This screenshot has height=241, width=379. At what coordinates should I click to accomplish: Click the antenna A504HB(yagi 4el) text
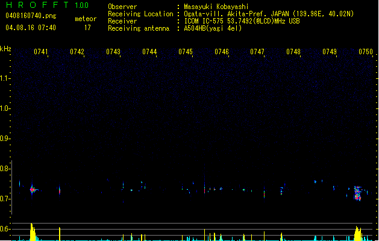click(x=213, y=28)
